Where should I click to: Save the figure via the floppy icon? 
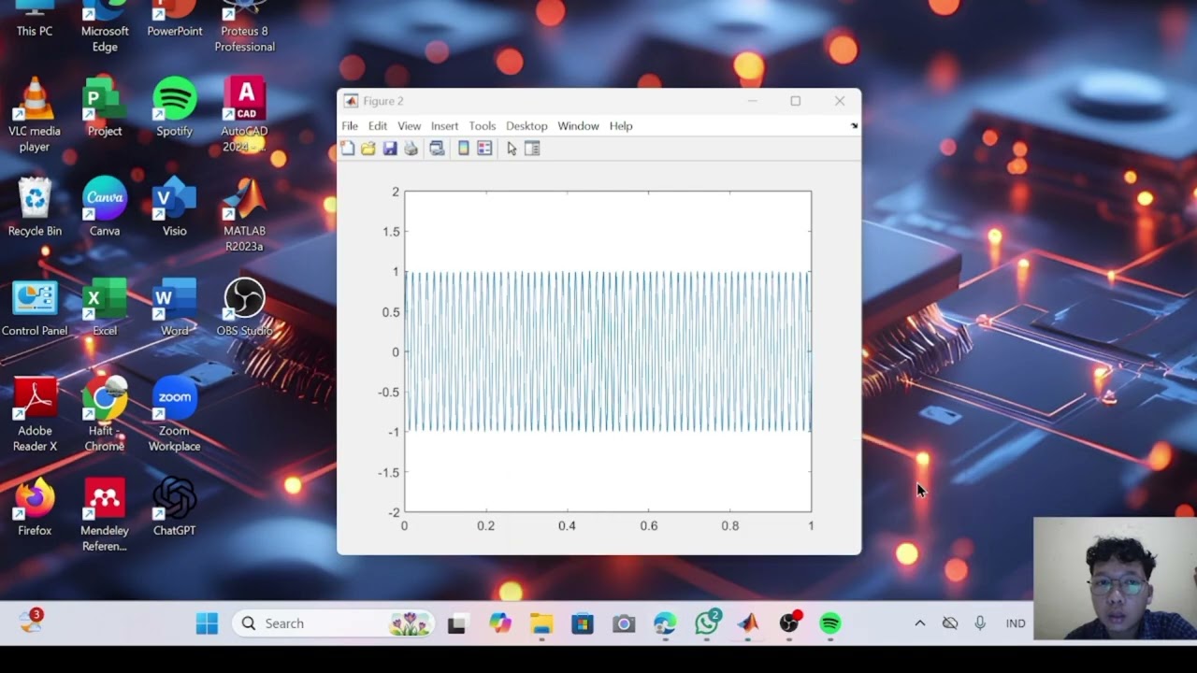coord(390,149)
